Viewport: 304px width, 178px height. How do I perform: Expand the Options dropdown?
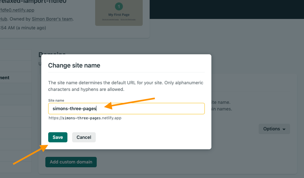(x=274, y=129)
